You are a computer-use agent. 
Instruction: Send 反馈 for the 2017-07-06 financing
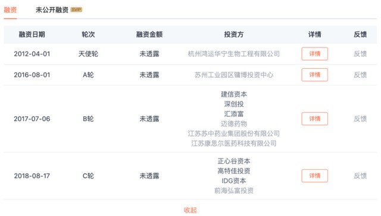click(360, 119)
